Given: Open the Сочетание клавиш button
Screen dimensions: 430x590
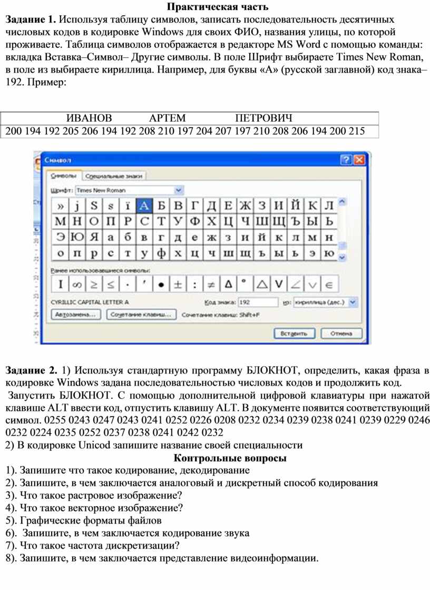Looking at the screenshot, I should [141, 314].
